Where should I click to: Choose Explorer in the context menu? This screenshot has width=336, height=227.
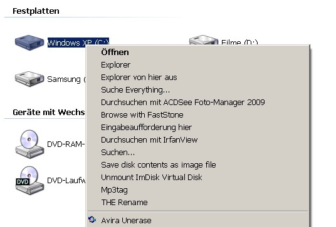(199, 65)
